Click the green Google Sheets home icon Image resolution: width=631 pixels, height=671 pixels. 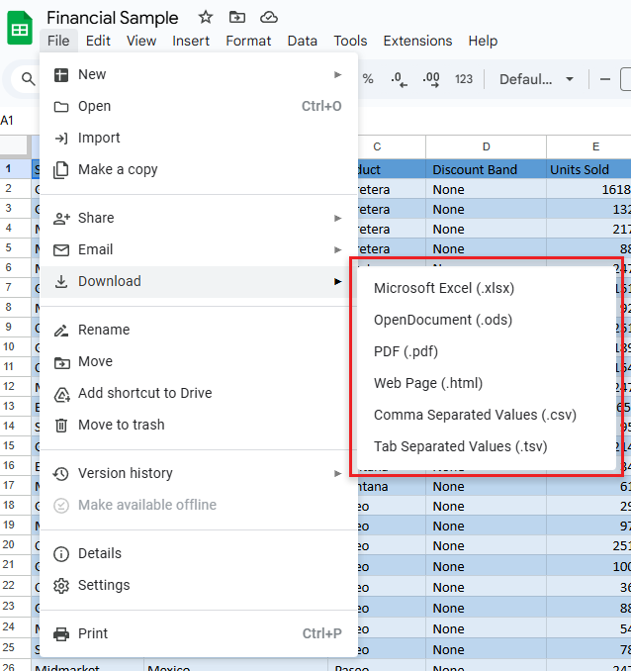tap(20, 29)
